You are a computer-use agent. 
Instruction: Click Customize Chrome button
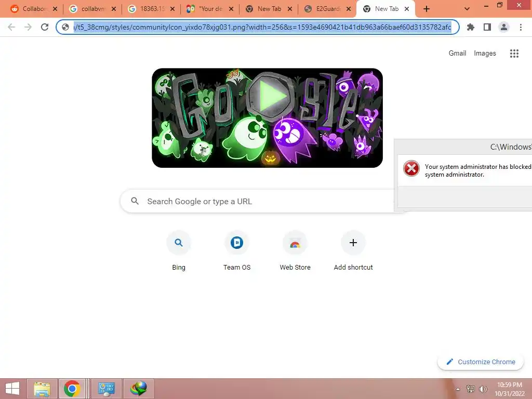(x=481, y=362)
